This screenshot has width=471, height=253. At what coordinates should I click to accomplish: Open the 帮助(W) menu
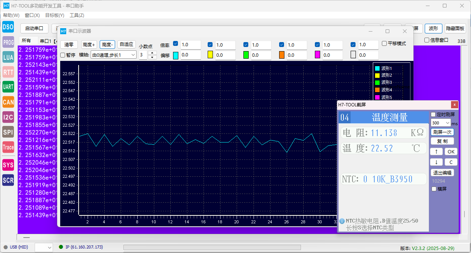coord(11,15)
